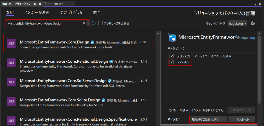Open the インストール済み tab

(x=37, y=12)
